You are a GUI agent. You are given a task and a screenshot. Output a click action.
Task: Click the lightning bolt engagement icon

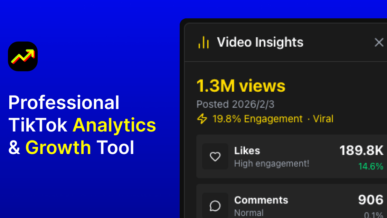point(202,119)
